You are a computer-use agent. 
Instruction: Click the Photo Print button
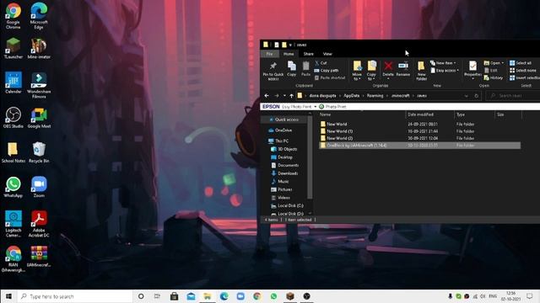tap(332, 107)
